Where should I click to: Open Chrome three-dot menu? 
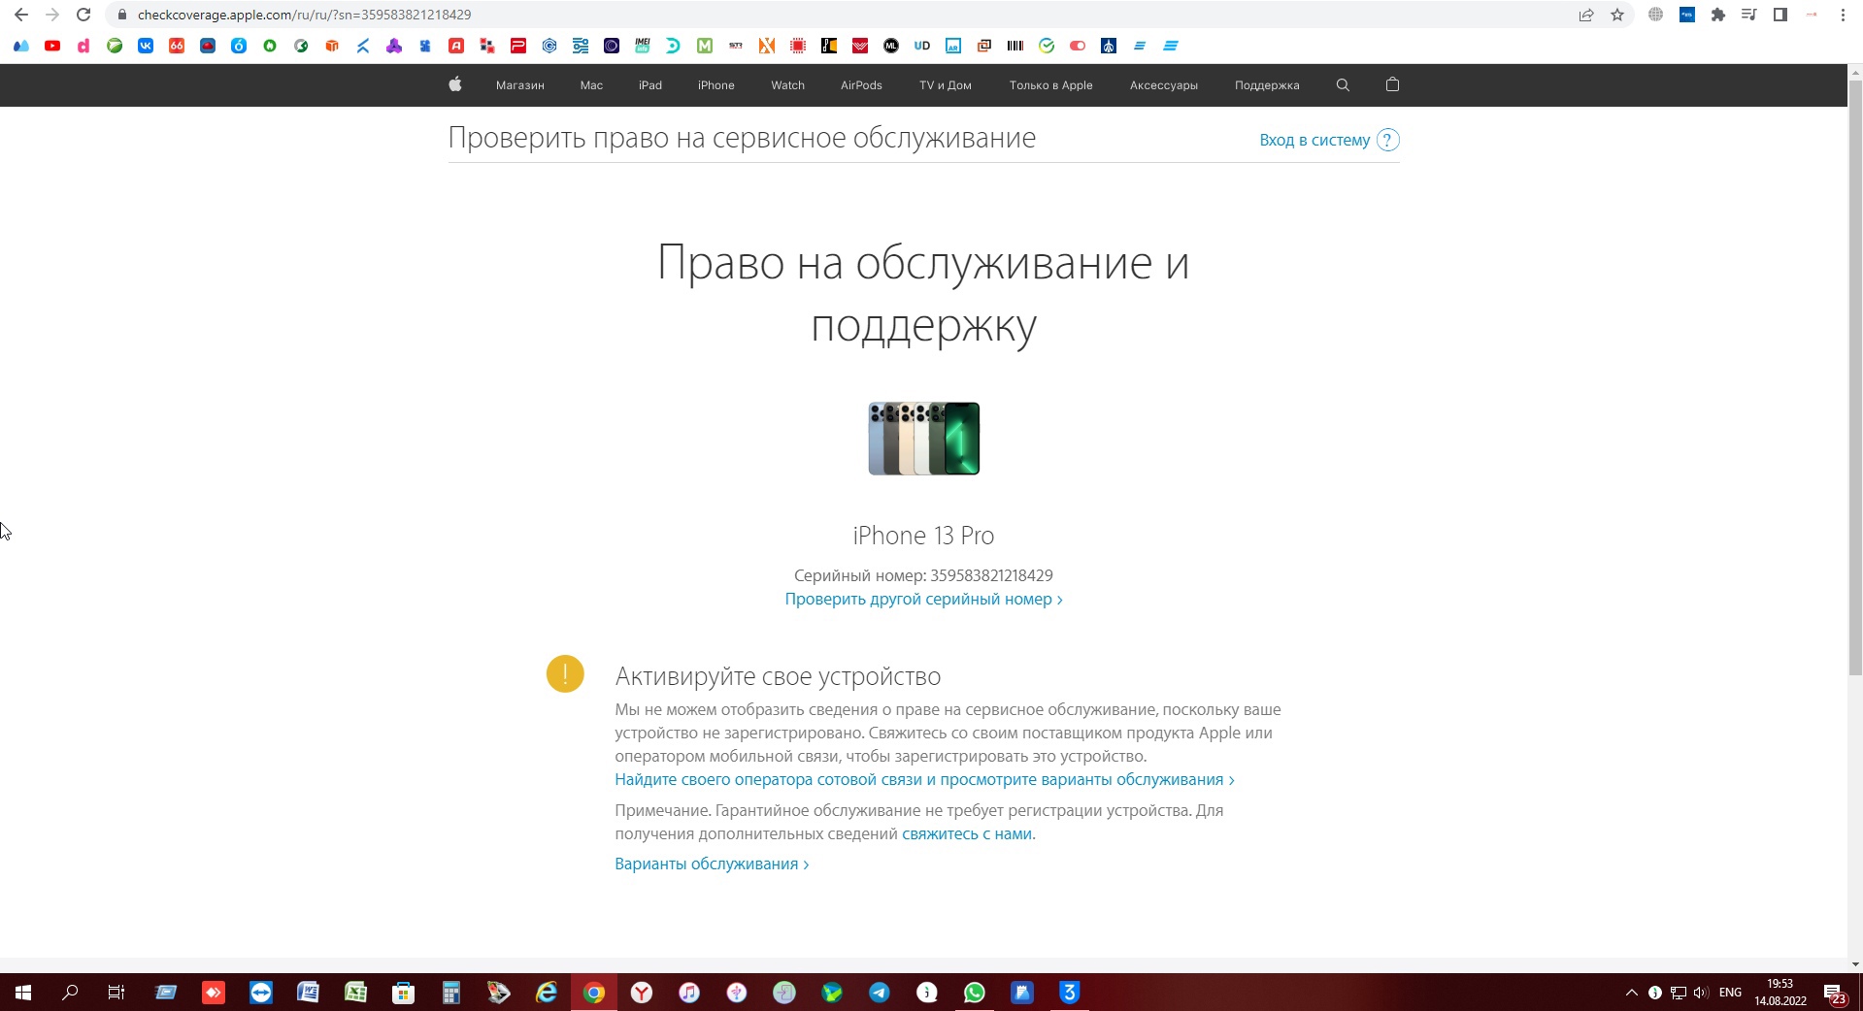coord(1843,15)
